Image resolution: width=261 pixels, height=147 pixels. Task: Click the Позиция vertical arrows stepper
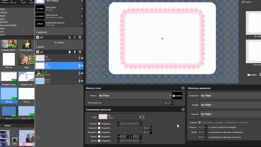[141, 124]
